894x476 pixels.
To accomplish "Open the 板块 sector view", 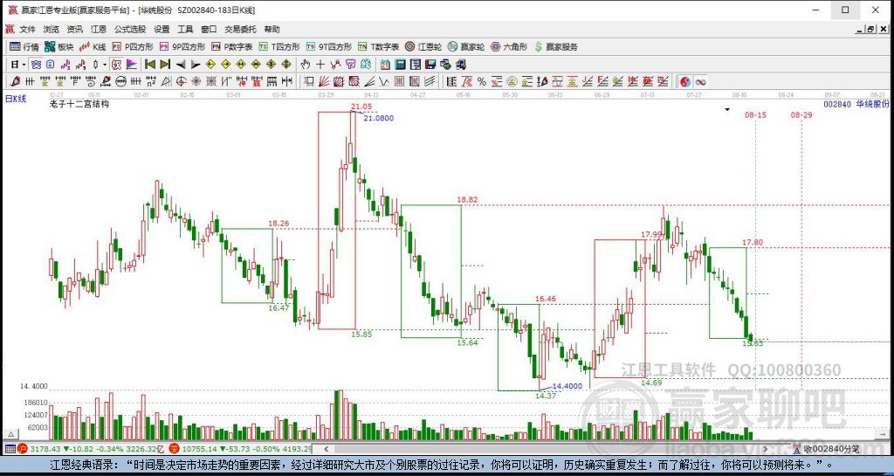I will pyautogui.click(x=58, y=47).
